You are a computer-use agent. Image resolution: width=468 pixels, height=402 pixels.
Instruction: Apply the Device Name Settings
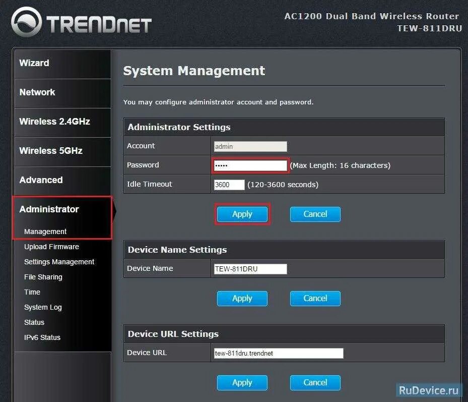pos(242,299)
